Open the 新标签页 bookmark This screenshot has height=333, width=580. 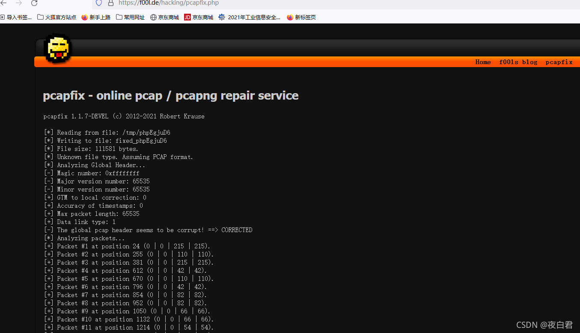click(301, 18)
